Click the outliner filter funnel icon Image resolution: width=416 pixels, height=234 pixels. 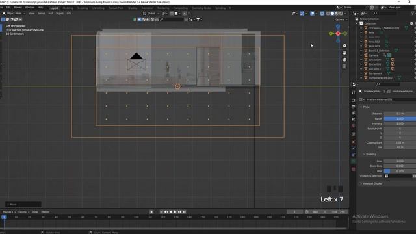pyautogui.click(x=413, y=13)
